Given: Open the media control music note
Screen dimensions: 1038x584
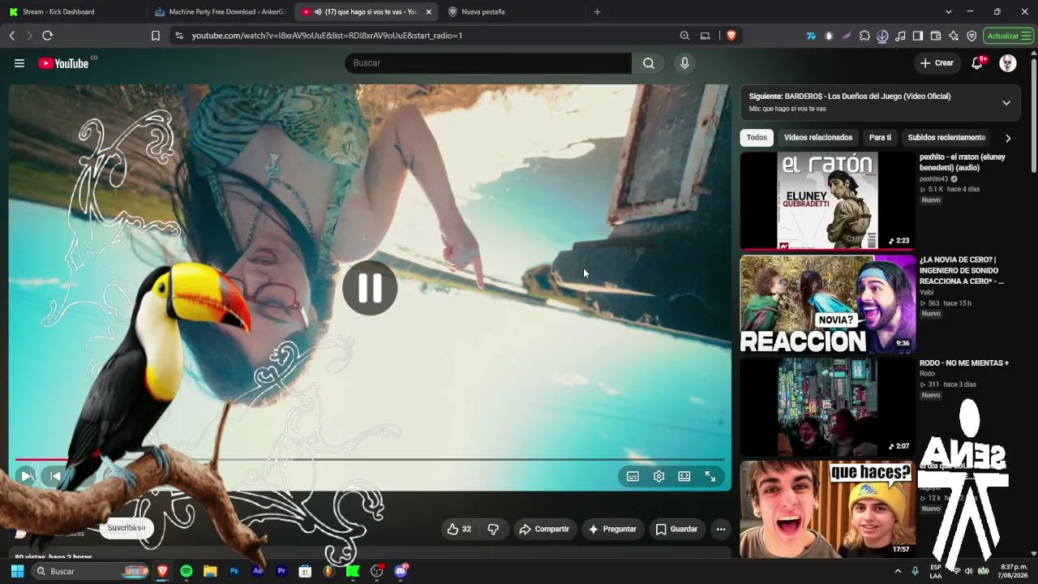Looking at the screenshot, I should click(x=900, y=36).
